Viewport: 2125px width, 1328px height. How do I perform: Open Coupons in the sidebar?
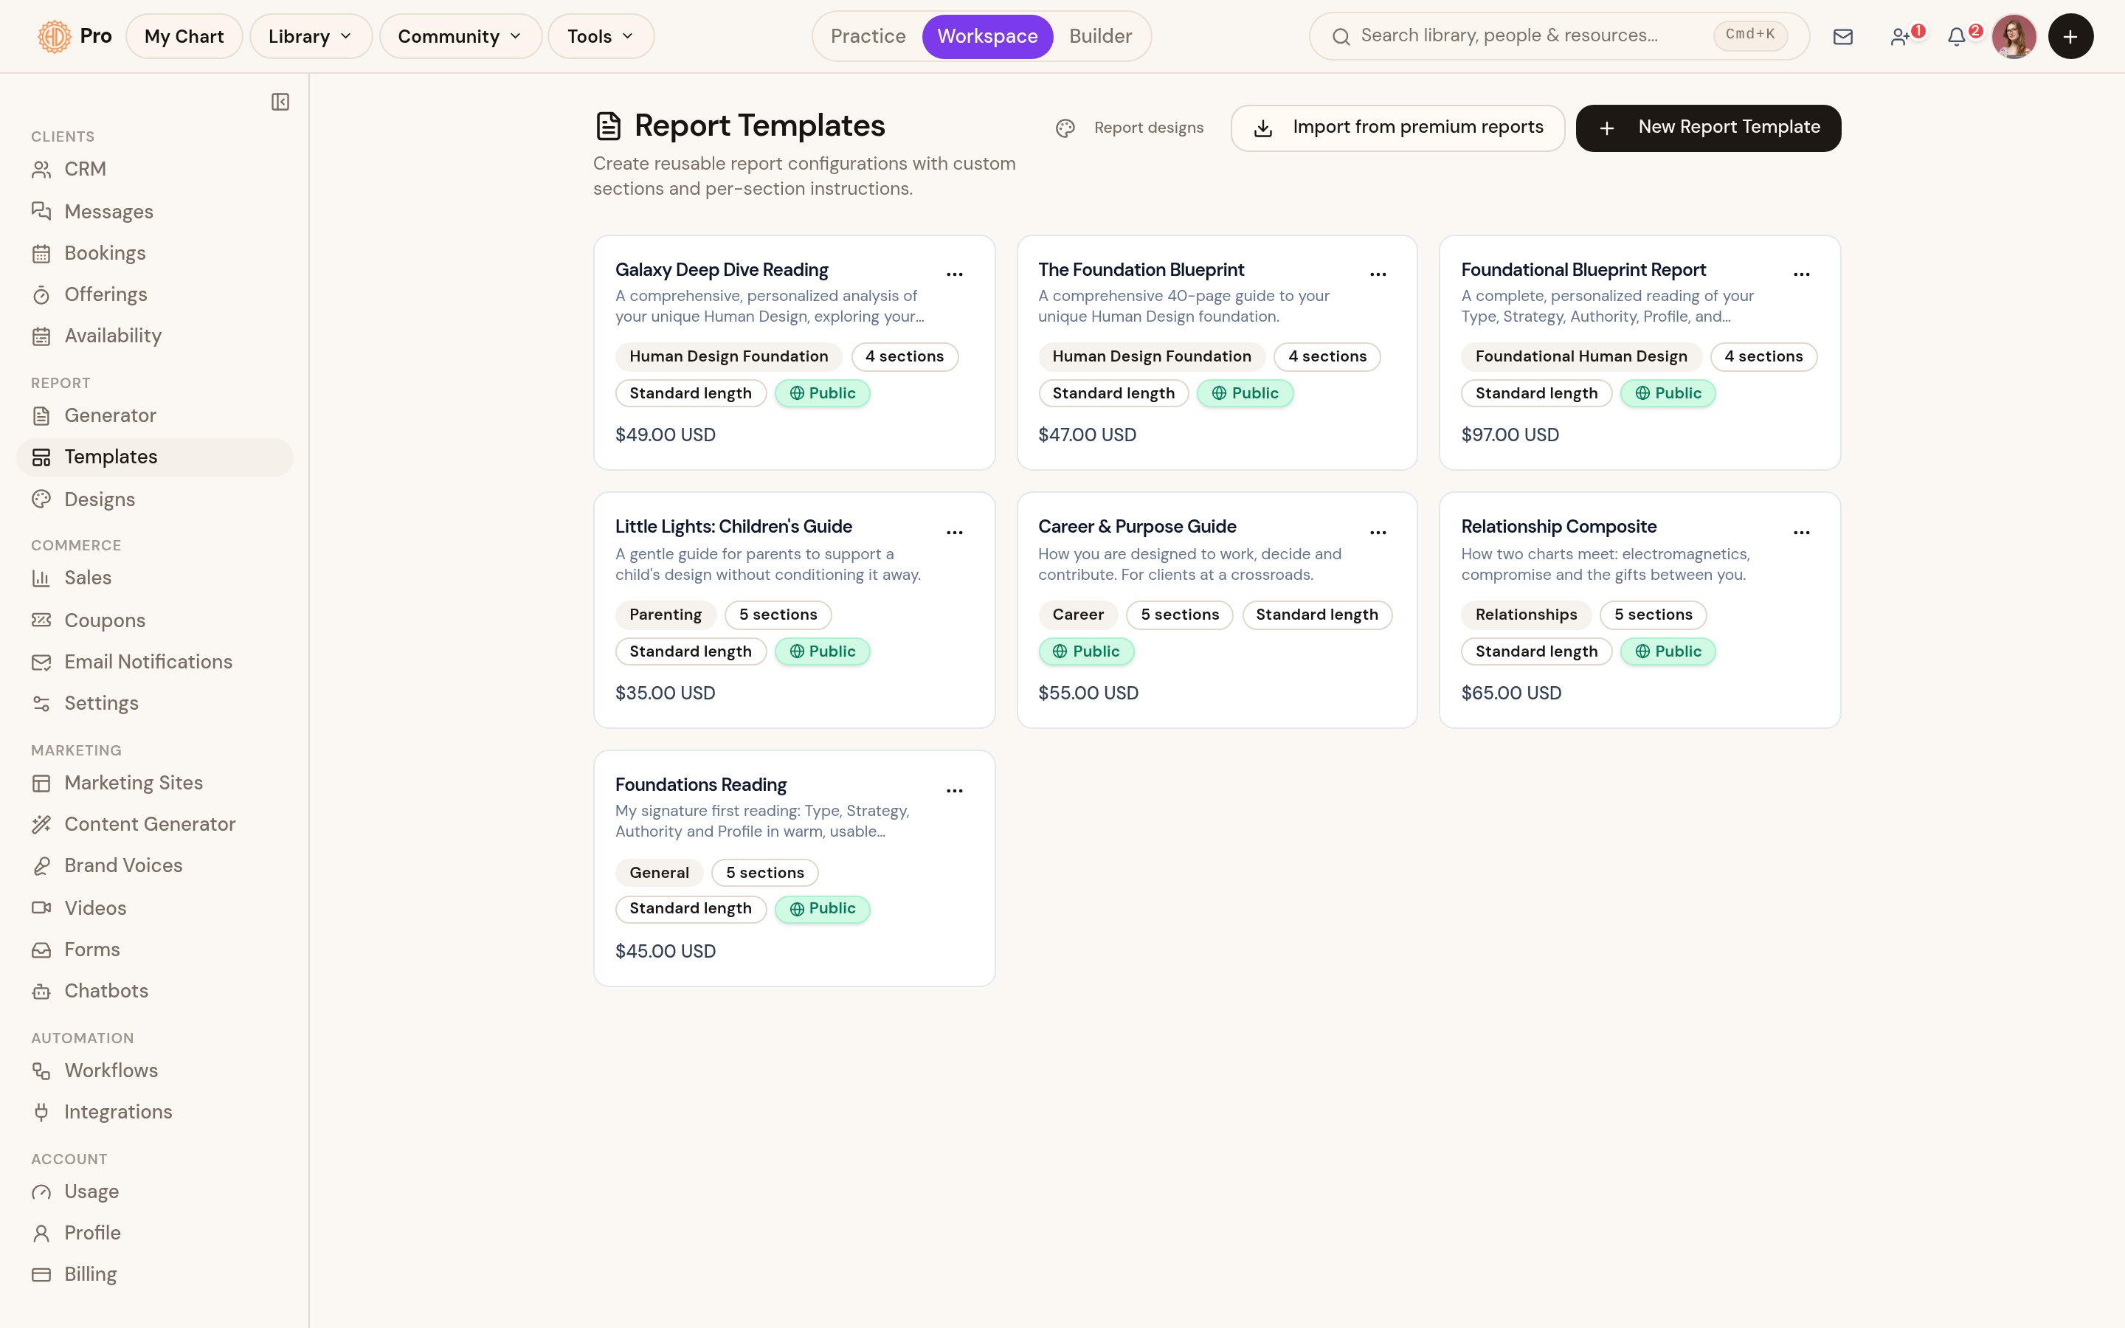(x=154, y=620)
